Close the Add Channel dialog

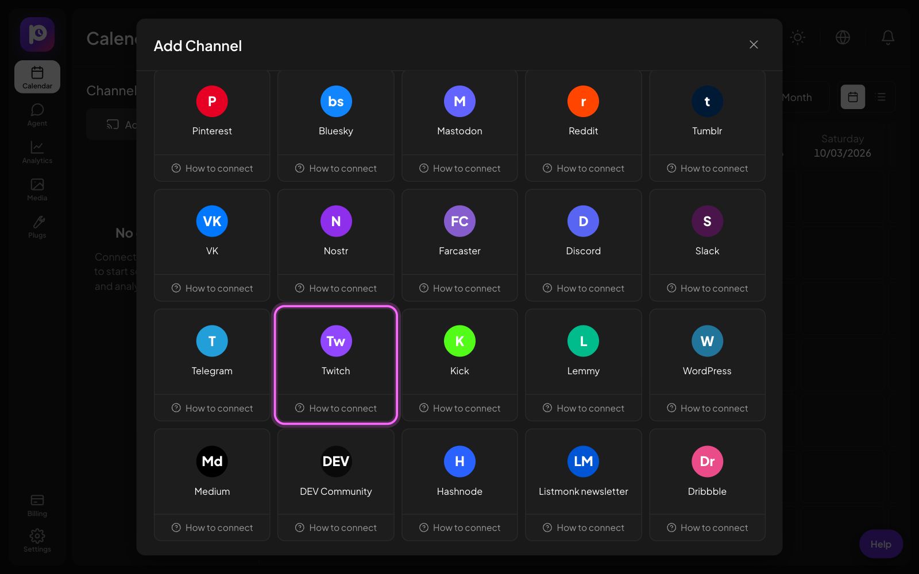[x=754, y=45]
